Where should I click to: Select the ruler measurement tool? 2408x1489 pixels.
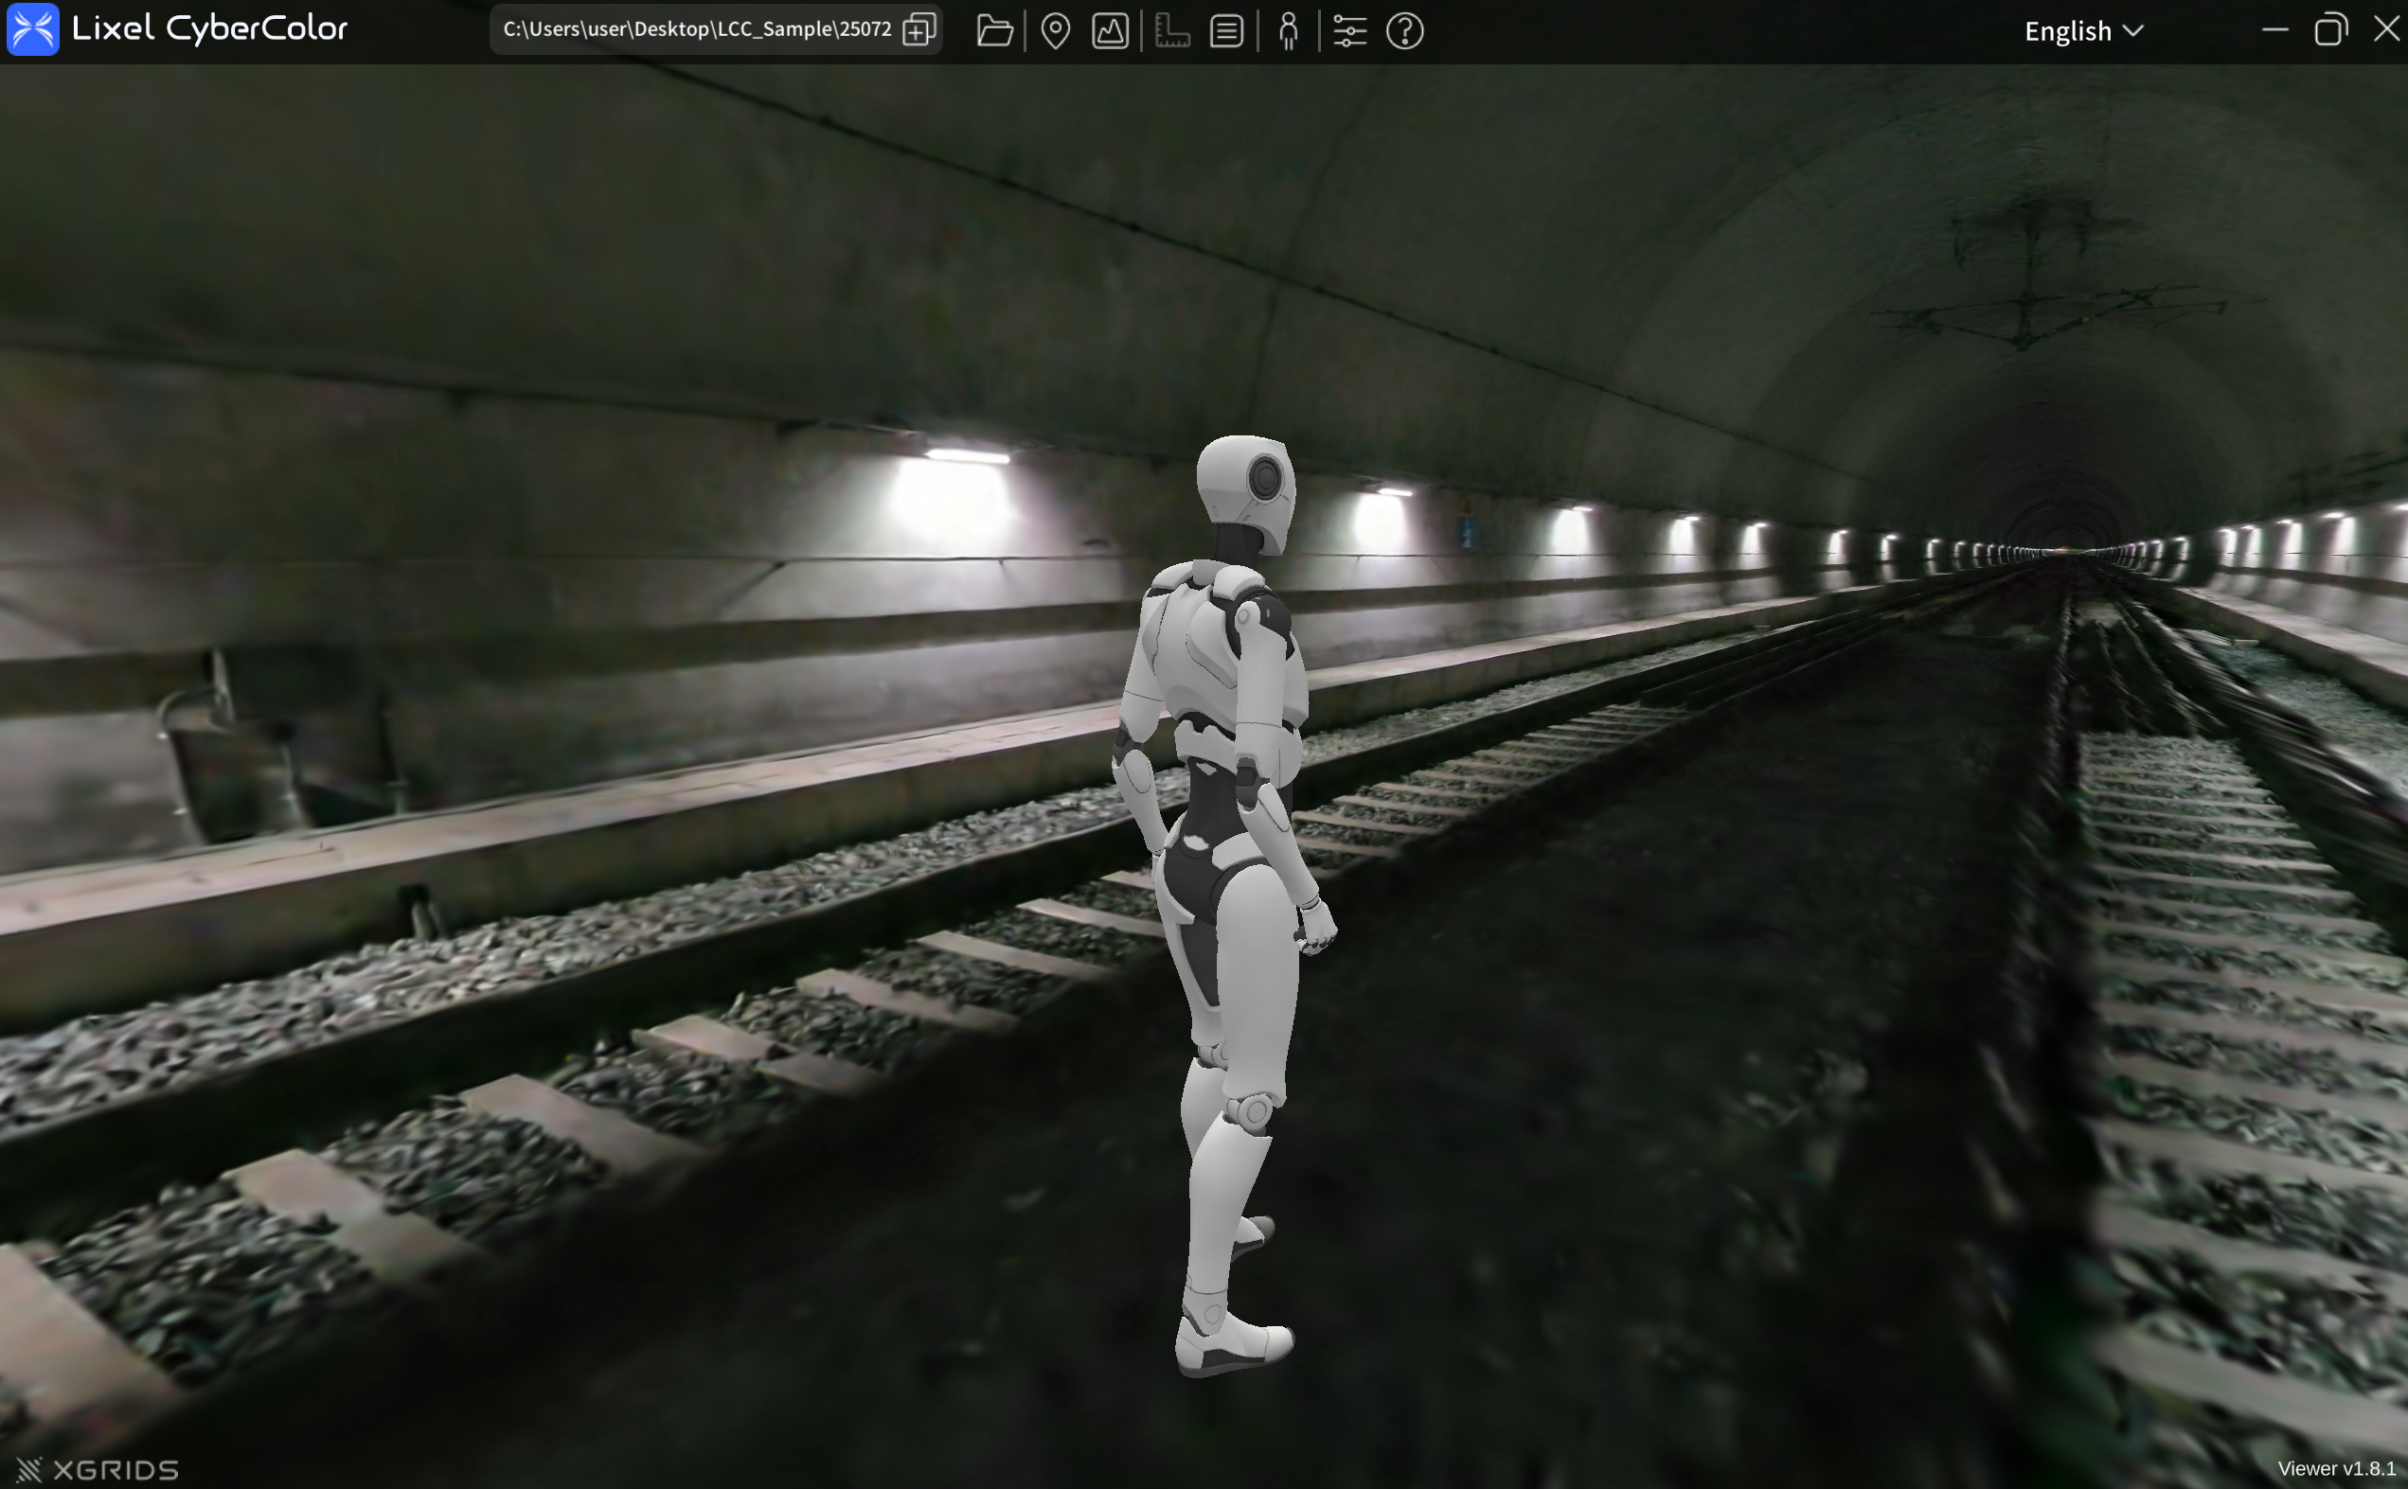coord(1171,31)
